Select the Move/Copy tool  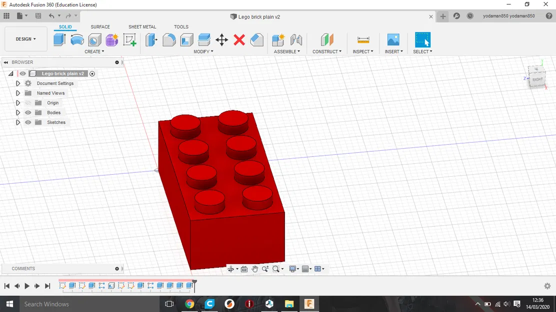click(221, 40)
